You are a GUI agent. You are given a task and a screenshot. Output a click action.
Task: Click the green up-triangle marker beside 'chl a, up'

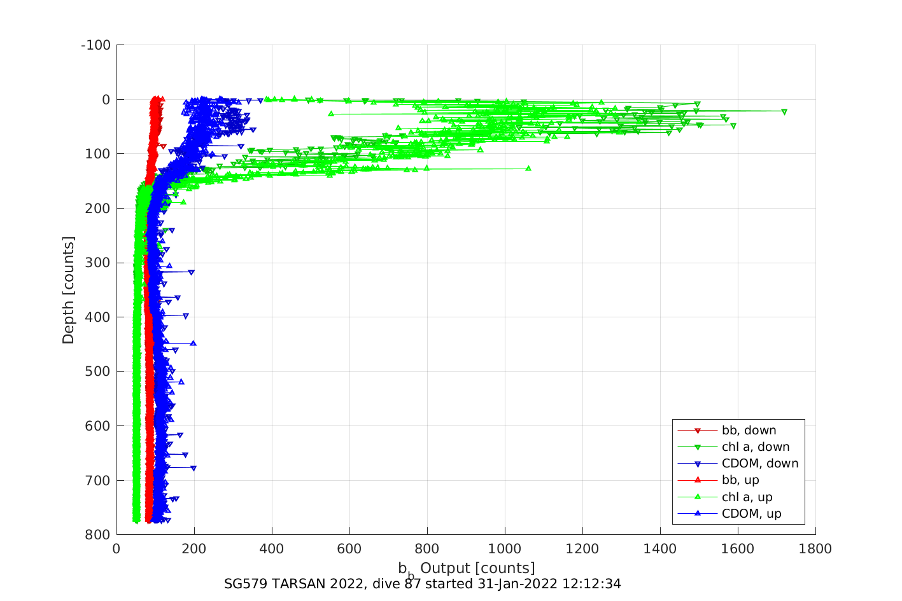coord(697,497)
